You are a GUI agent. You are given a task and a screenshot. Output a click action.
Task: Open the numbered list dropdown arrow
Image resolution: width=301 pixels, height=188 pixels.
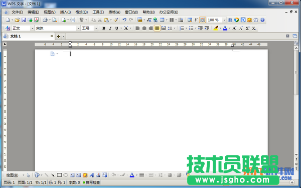pos(186,28)
